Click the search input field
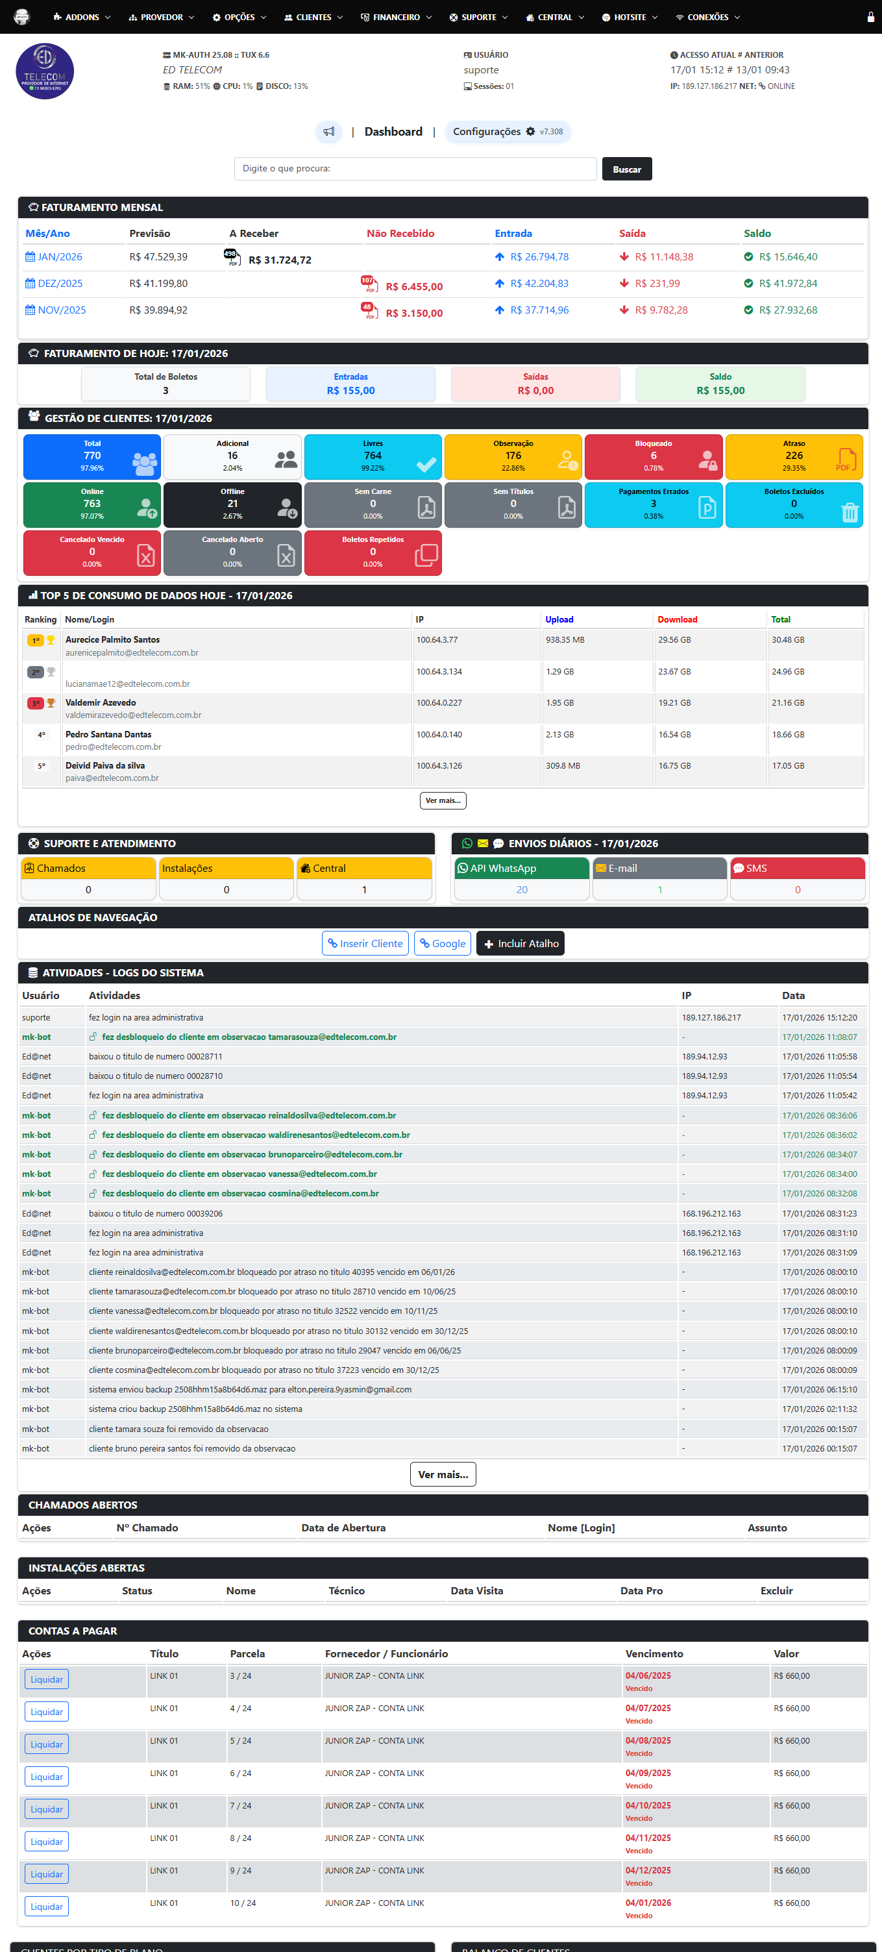Image resolution: width=882 pixels, height=1952 pixels. 415,168
